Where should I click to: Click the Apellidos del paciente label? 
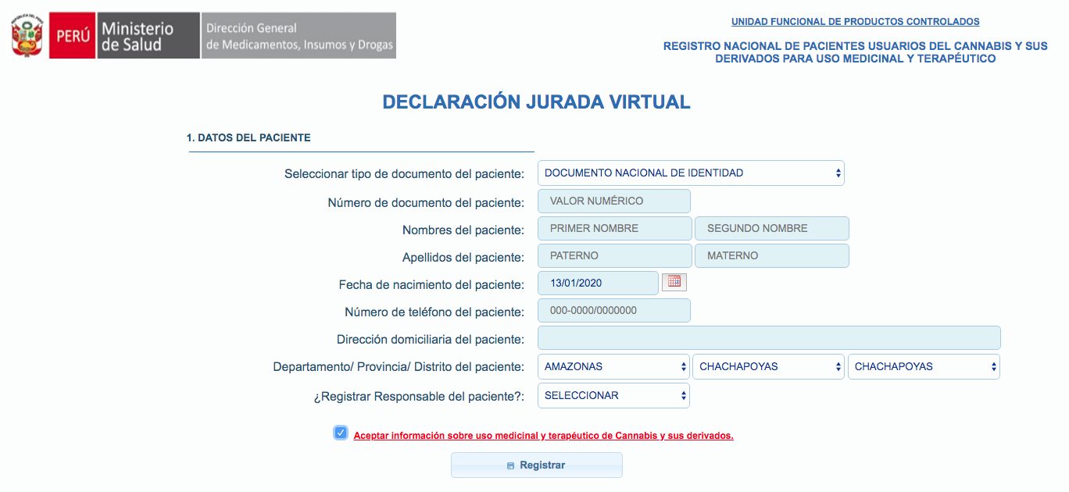pos(463,258)
